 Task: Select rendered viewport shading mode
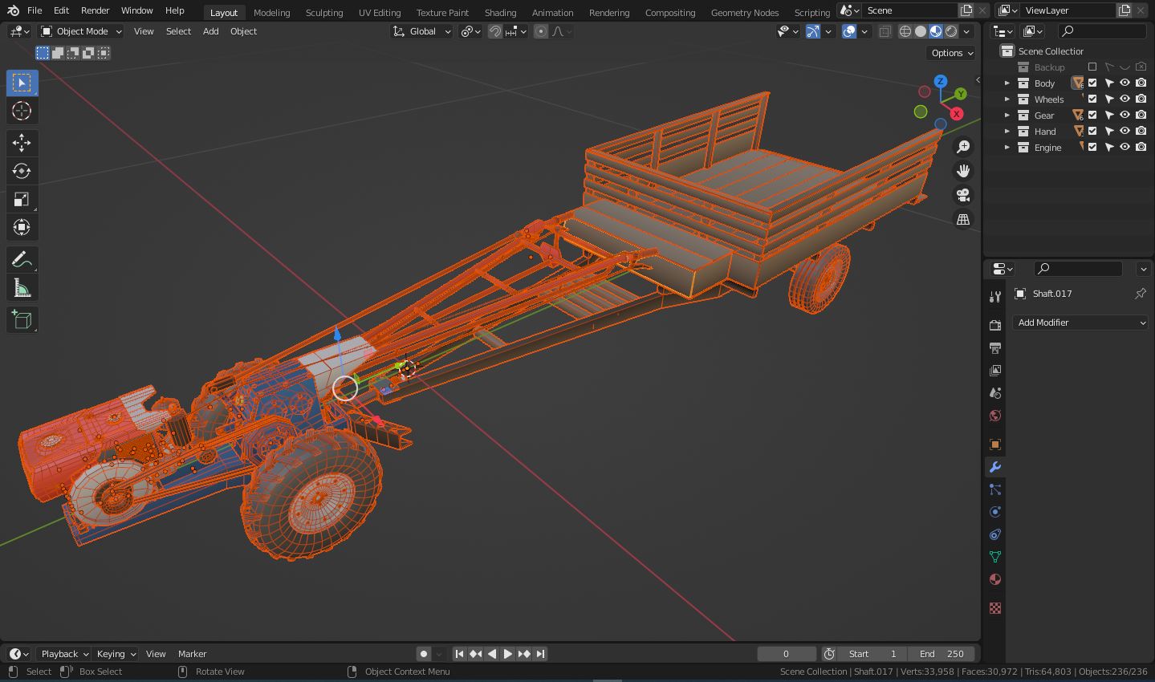point(951,31)
